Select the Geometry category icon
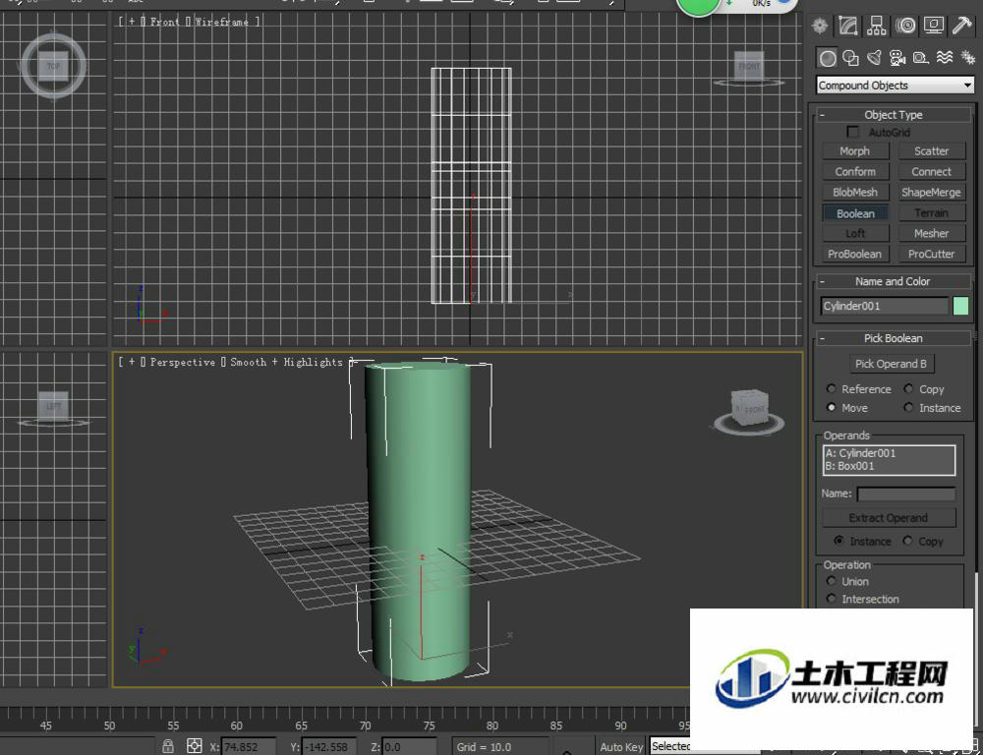This screenshot has height=755, width=983. [828, 58]
